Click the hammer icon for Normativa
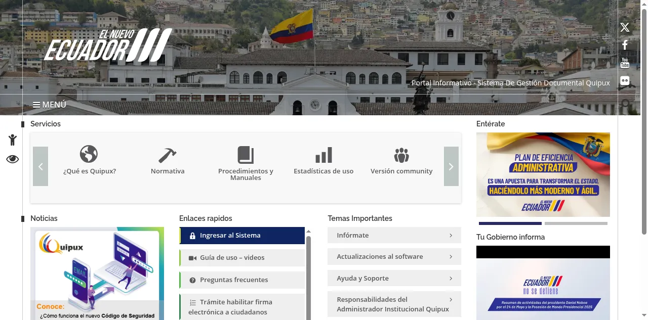 (x=168, y=155)
